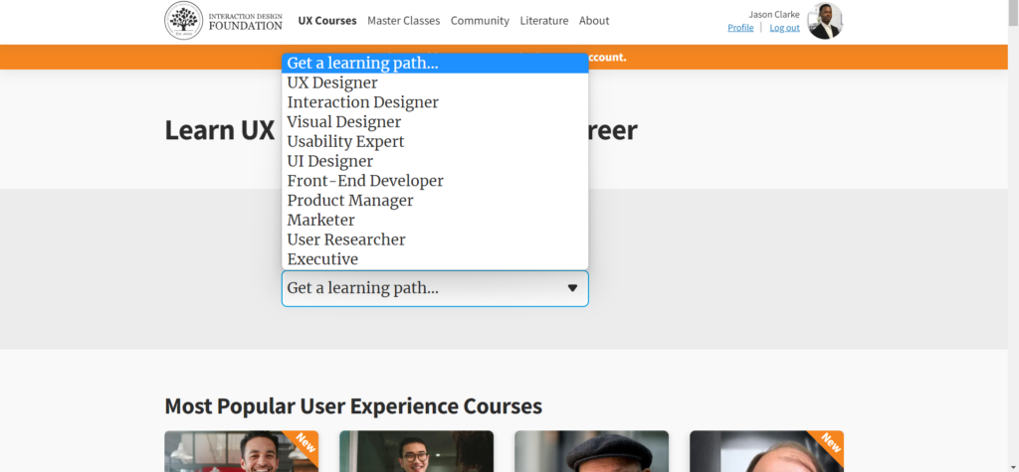Open course card with man in flat cap
The width and height of the screenshot is (1019, 472).
coord(591,451)
